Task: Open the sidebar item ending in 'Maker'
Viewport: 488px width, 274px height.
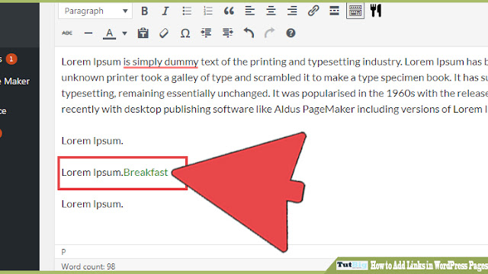Action: point(15,81)
